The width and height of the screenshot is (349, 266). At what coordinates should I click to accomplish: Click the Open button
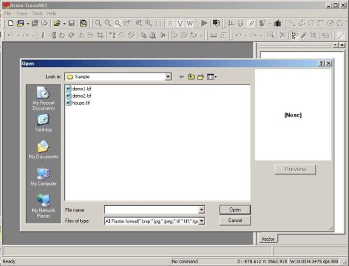click(x=235, y=209)
